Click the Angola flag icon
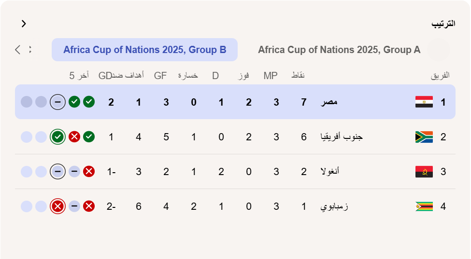 [x=424, y=172]
